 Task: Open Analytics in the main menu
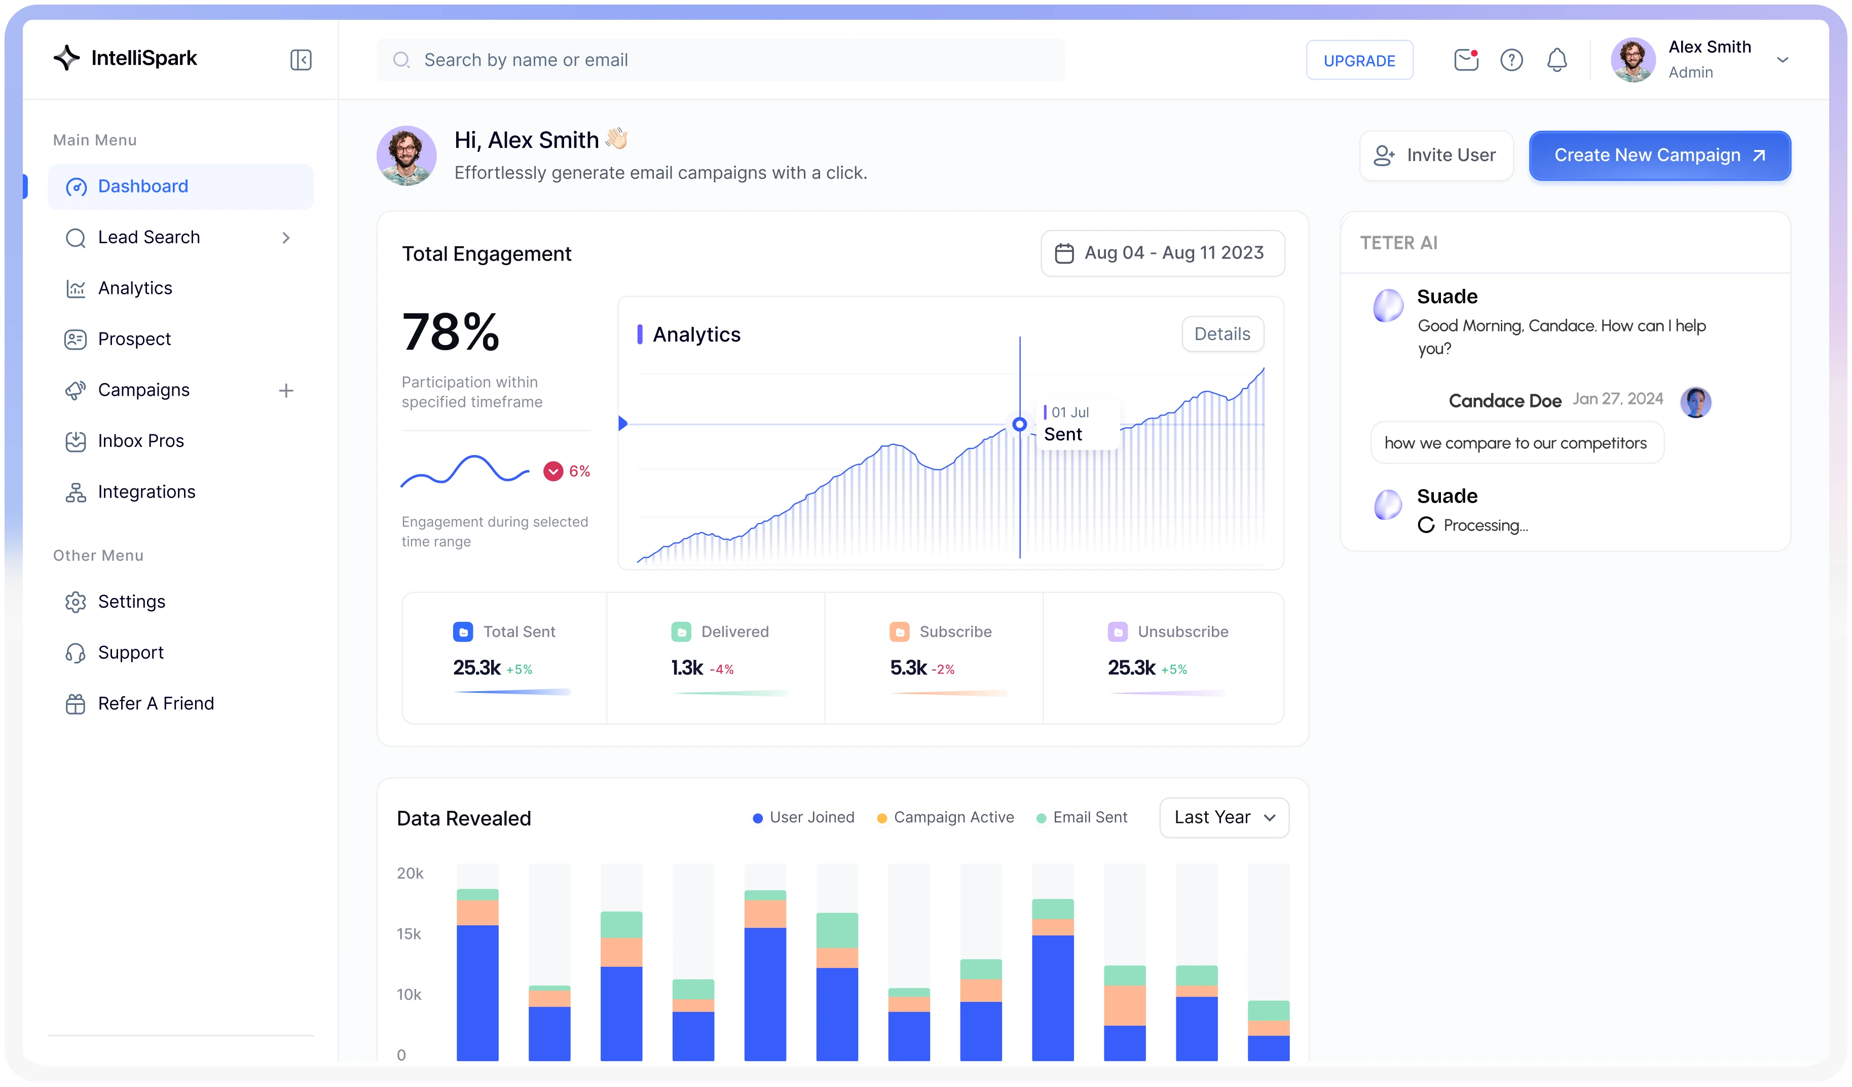[135, 288]
